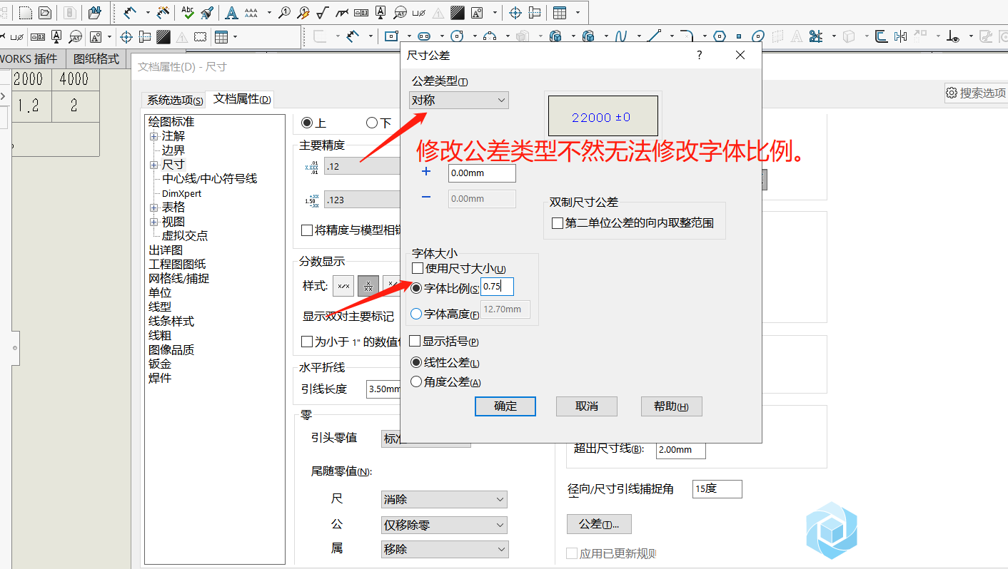Screen dimensions: 1008x569
Task: Check the 为小于 1" 的数值 checkbox
Action: point(307,342)
